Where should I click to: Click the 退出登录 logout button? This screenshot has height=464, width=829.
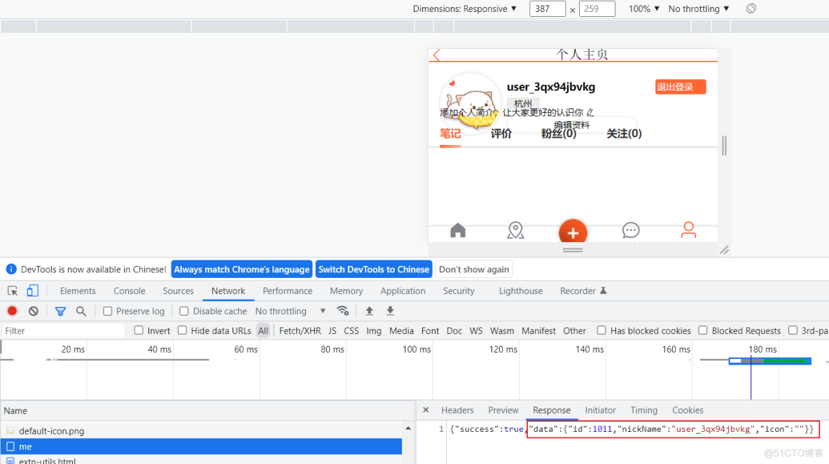tap(680, 87)
